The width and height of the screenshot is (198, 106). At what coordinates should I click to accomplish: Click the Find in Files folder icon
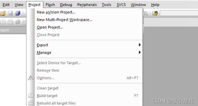[155, 13]
